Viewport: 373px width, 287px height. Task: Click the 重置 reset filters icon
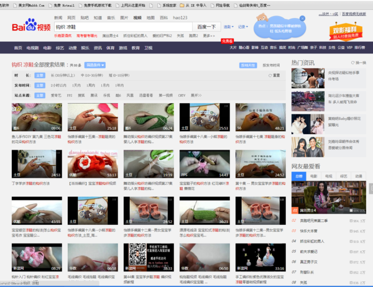tap(270, 75)
